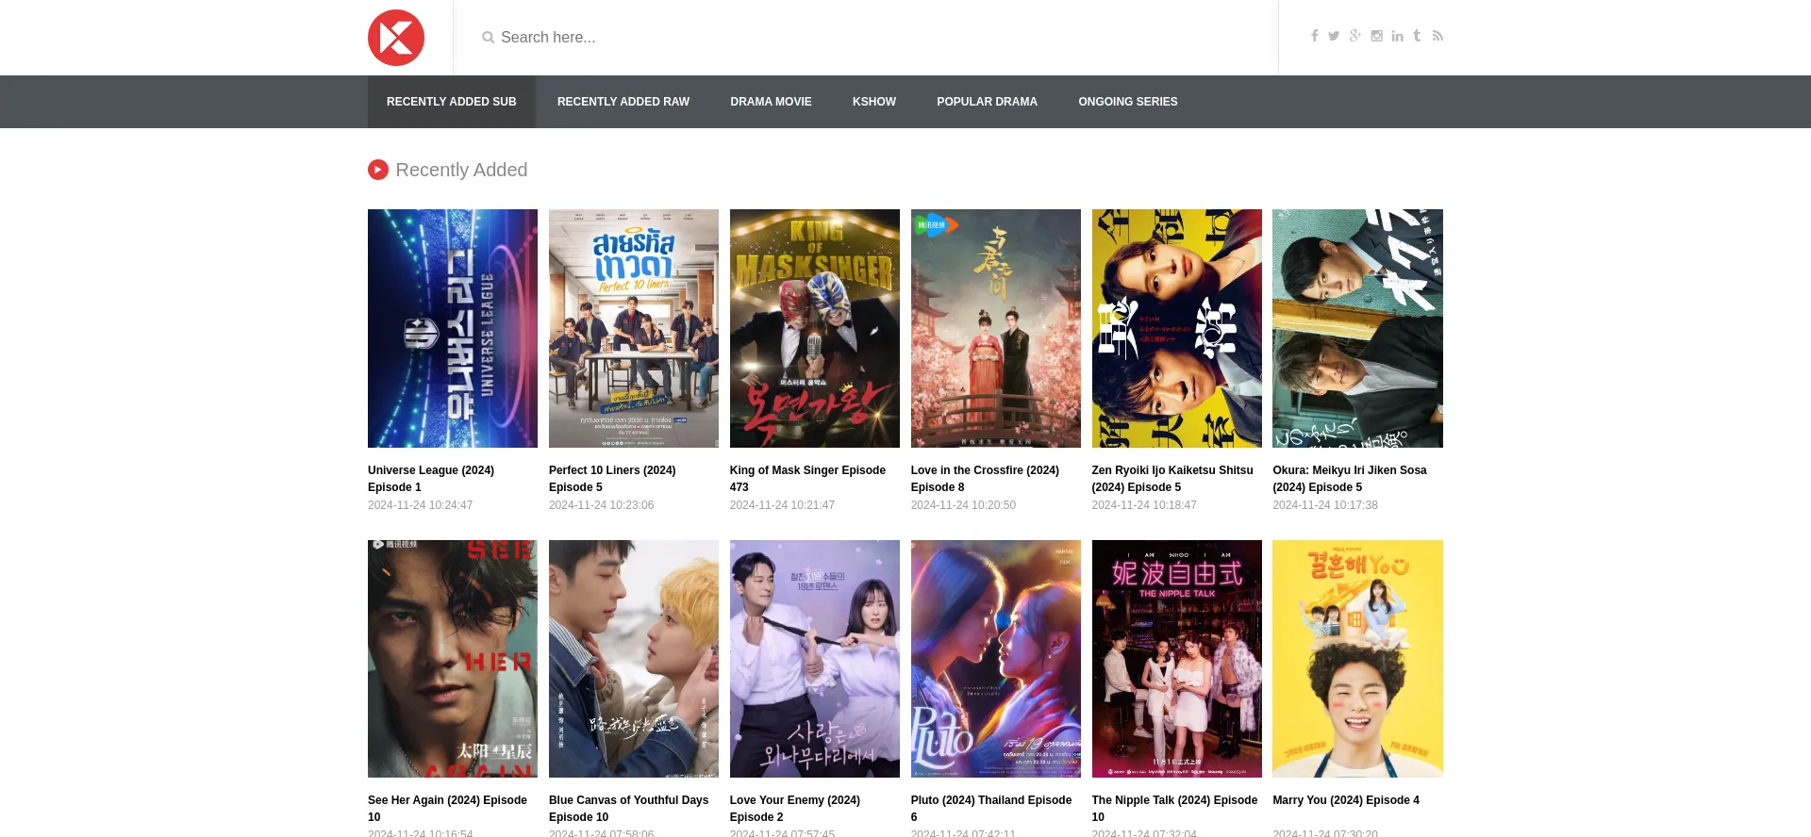
Task: Click the RSS feed icon
Action: point(1437,36)
